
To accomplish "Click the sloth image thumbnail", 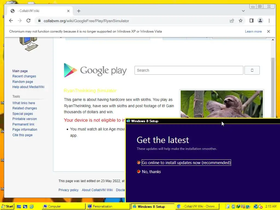I will tap(221, 104).
